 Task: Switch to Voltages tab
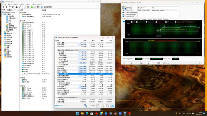(x=144, y=19)
